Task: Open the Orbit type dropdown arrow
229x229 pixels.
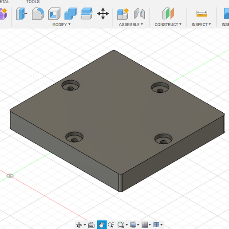Action: (85, 225)
